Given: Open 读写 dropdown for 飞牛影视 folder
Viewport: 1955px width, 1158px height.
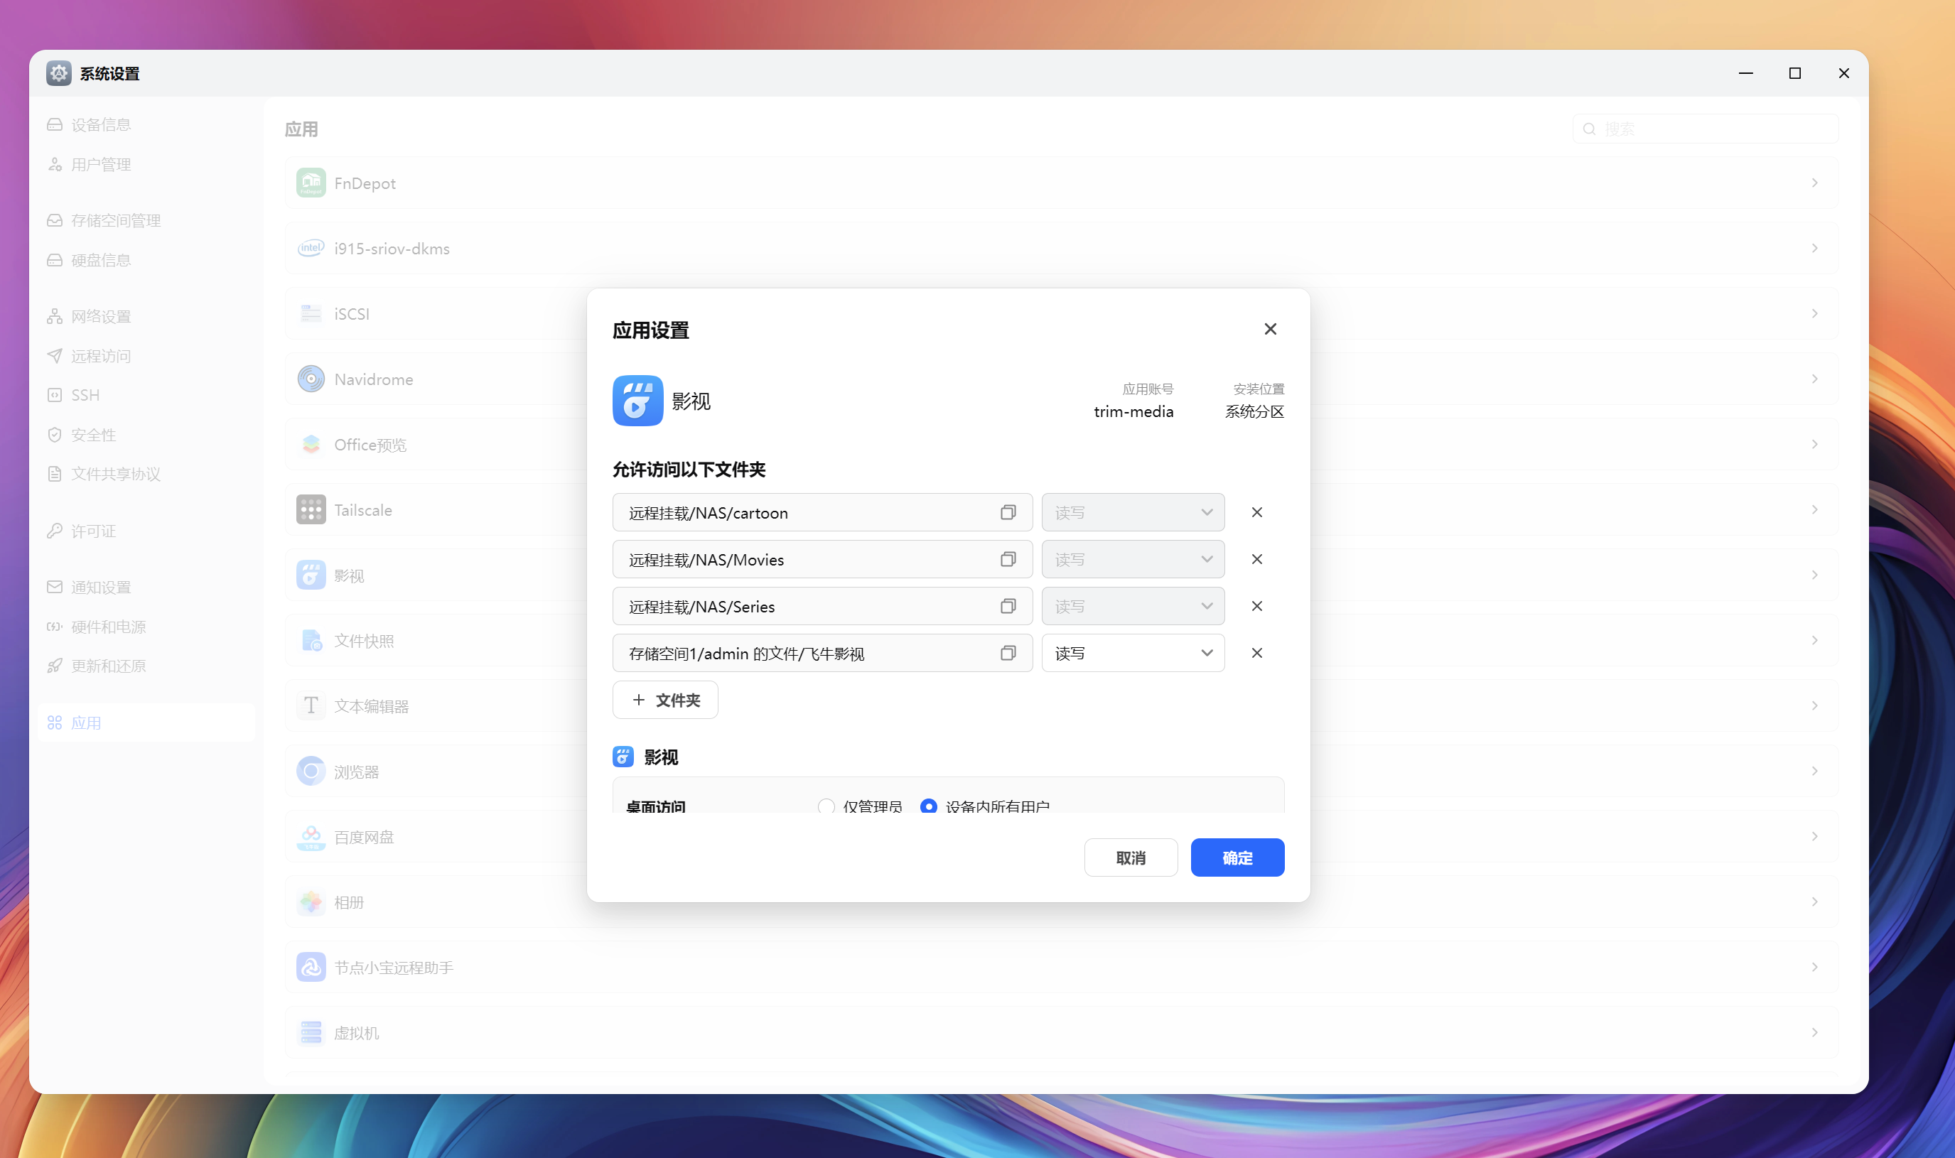Looking at the screenshot, I should click(1132, 653).
